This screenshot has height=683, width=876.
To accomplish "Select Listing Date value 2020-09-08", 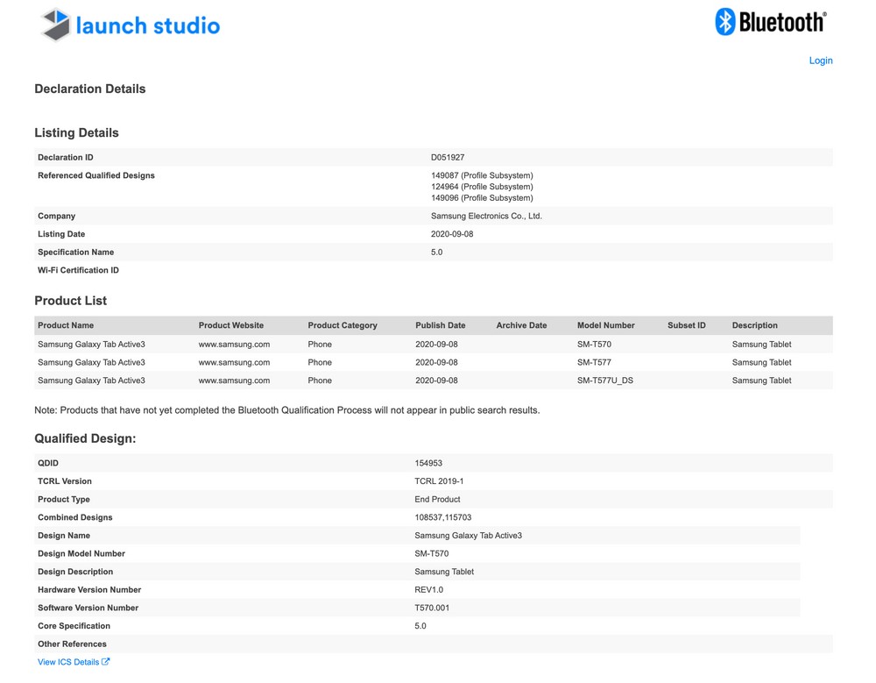I will (x=452, y=234).
